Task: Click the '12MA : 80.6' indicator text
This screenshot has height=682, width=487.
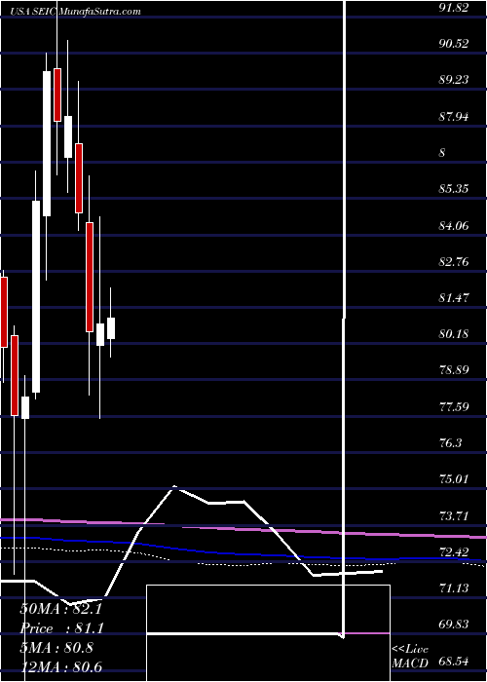Action: point(60,665)
